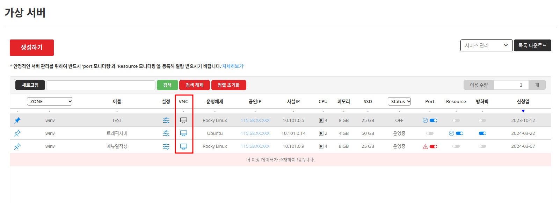Sort by CPU column header
Screen dimensions: 560x203
(x=323, y=101)
